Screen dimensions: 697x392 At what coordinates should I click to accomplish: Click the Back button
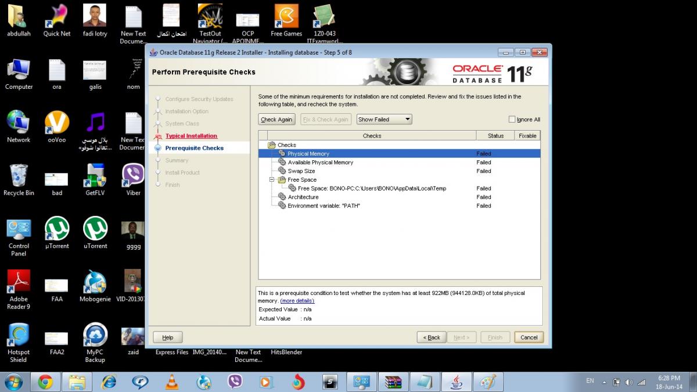point(432,337)
